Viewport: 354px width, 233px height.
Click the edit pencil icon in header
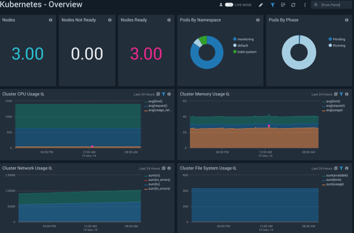point(261,5)
